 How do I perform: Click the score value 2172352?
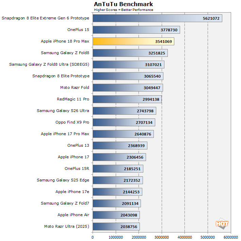(132, 180)
